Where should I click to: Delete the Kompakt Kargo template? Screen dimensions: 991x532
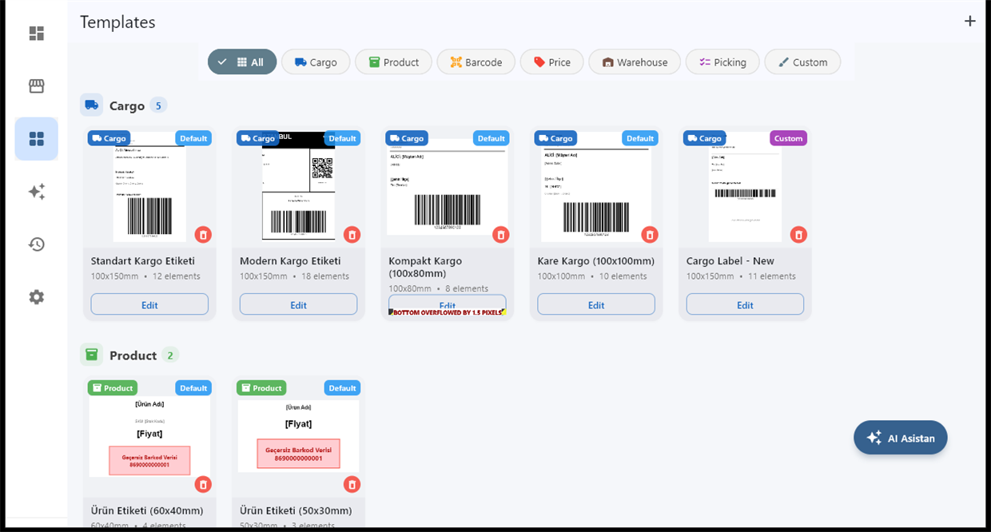(x=500, y=235)
